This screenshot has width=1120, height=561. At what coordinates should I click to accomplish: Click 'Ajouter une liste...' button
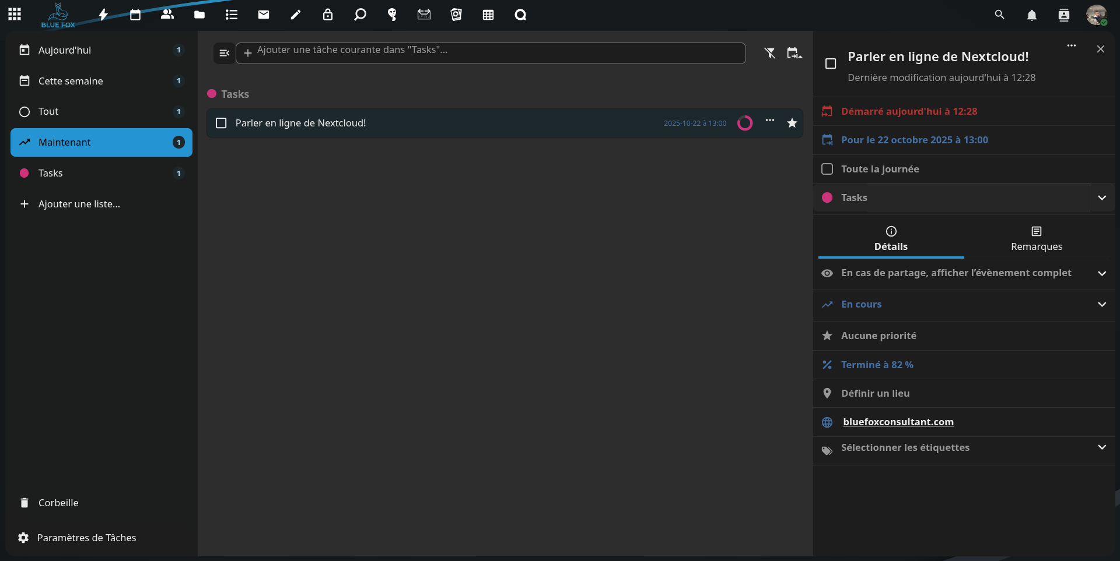point(79,204)
